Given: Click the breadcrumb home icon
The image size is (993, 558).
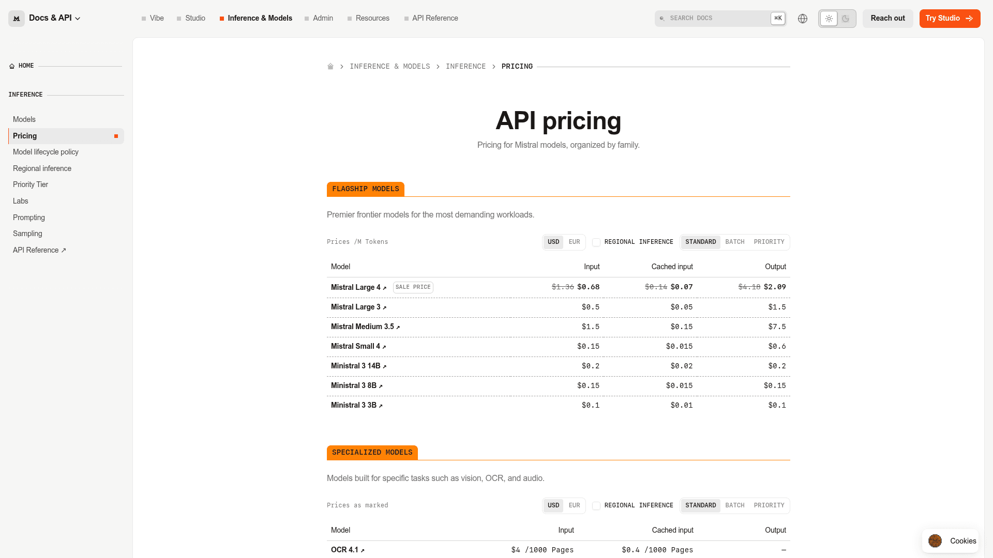Looking at the screenshot, I should click(x=330, y=67).
